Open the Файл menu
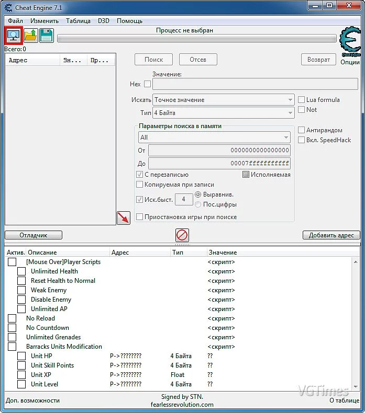The height and width of the screenshot is (413, 365). tap(15, 21)
